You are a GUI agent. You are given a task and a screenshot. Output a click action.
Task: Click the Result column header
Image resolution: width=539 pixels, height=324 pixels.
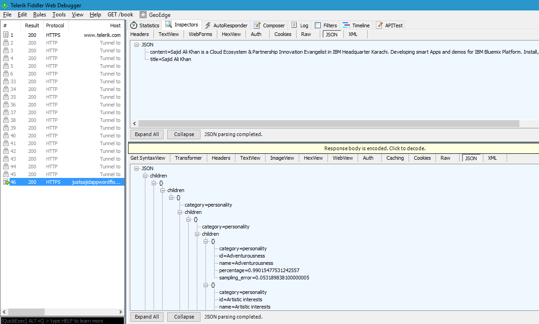point(32,25)
